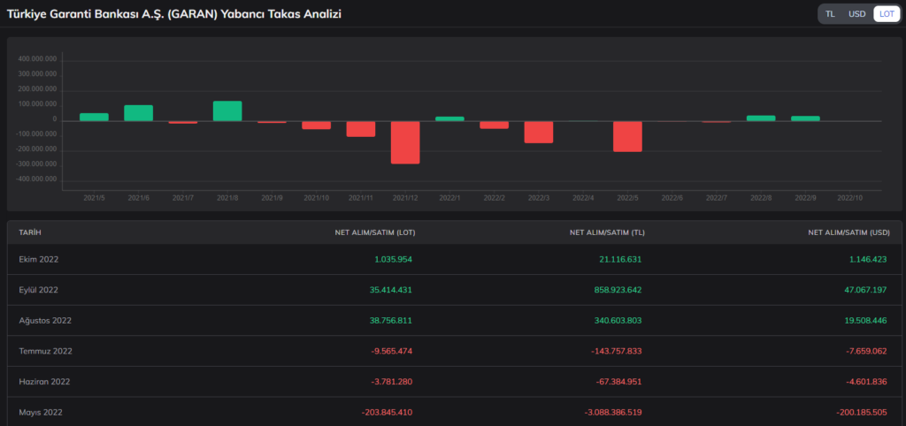This screenshot has width=906, height=426.
Task: Select the Haziran 2022 row label
Action: pyautogui.click(x=44, y=382)
